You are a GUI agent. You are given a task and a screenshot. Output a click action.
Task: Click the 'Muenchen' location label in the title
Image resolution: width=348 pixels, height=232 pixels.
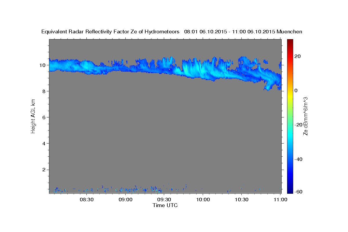[289, 32]
